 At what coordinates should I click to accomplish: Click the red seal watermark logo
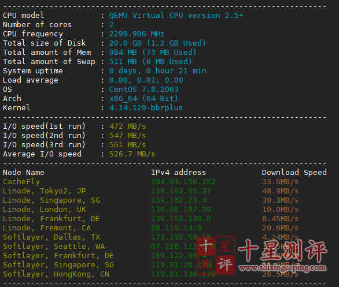(216, 255)
